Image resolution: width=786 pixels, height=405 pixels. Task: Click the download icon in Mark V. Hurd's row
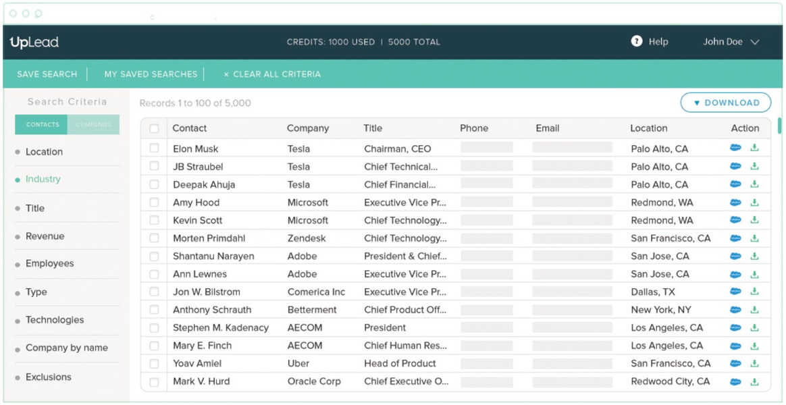pyautogui.click(x=754, y=381)
